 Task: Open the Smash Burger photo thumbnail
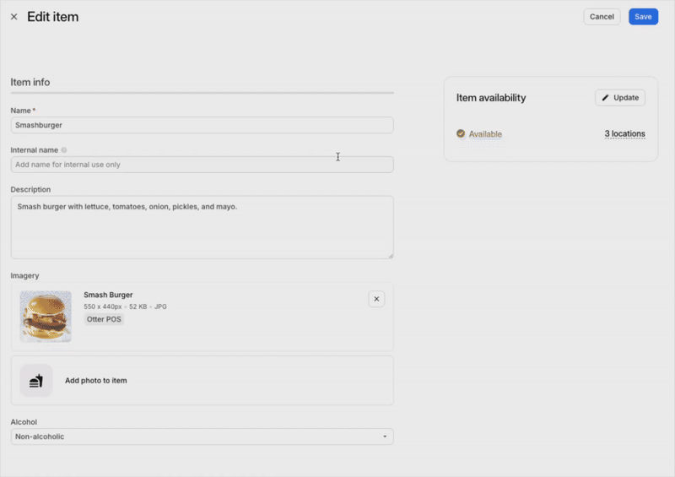46,317
